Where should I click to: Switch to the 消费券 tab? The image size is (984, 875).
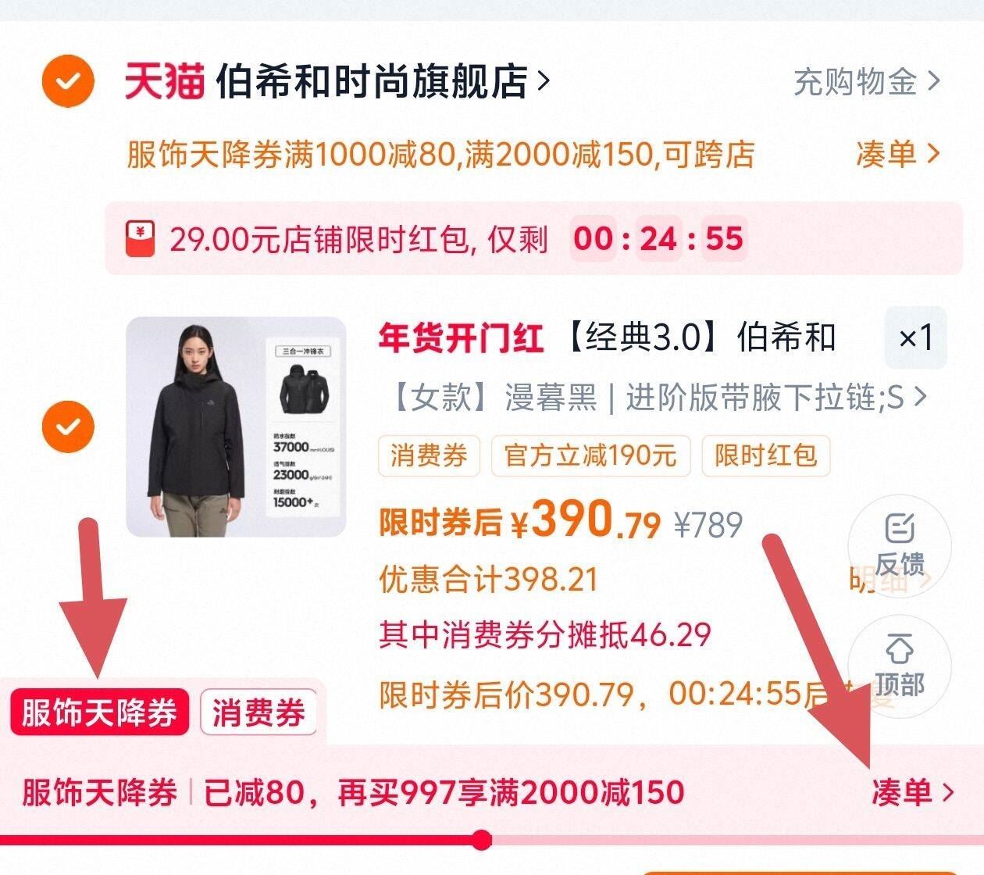tap(258, 712)
